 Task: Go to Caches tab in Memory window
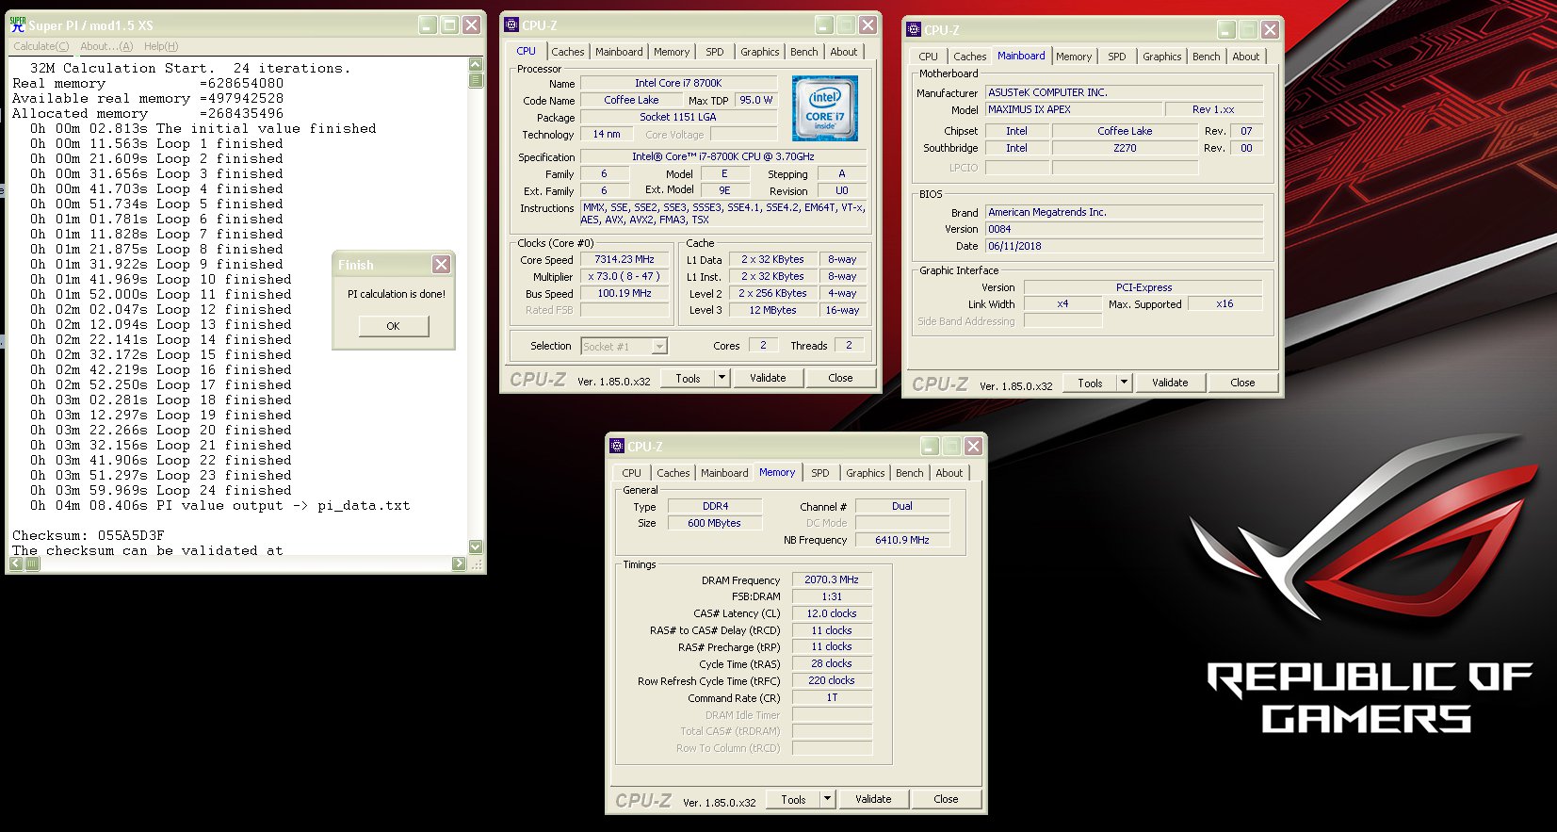click(x=673, y=473)
